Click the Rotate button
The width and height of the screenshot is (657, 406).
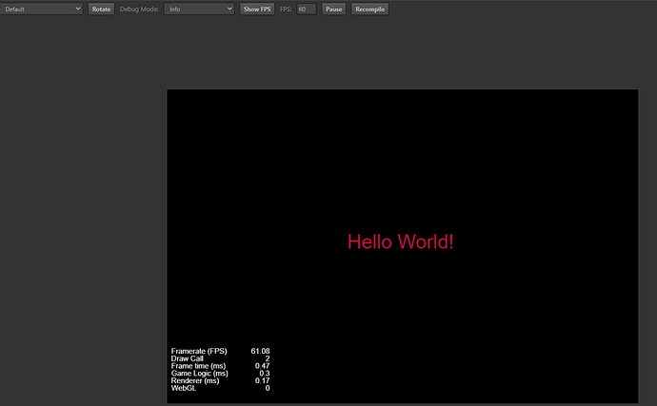(x=101, y=9)
